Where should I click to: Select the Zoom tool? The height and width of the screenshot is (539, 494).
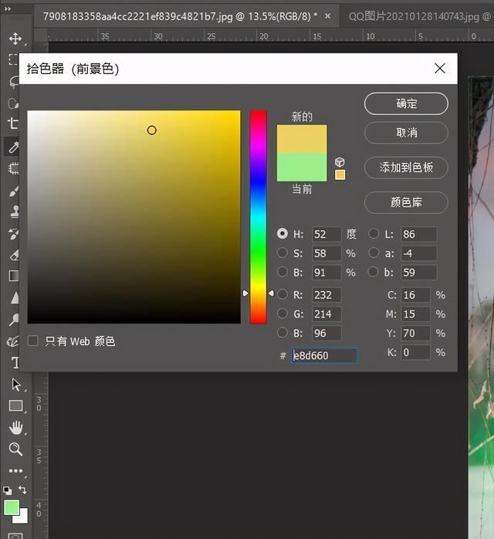pos(15,449)
